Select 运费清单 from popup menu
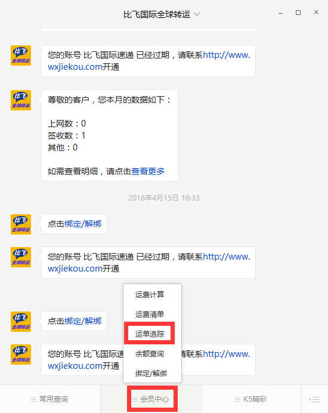The height and width of the screenshot is (413, 328). coord(150,315)
